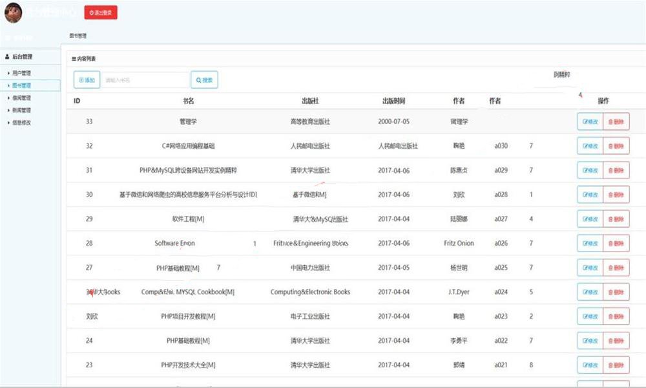Click the 添加 add button

87,80
